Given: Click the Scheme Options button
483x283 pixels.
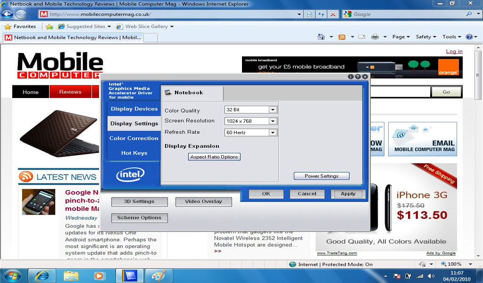Looking at the screenshot, I should tap(139, 218).
